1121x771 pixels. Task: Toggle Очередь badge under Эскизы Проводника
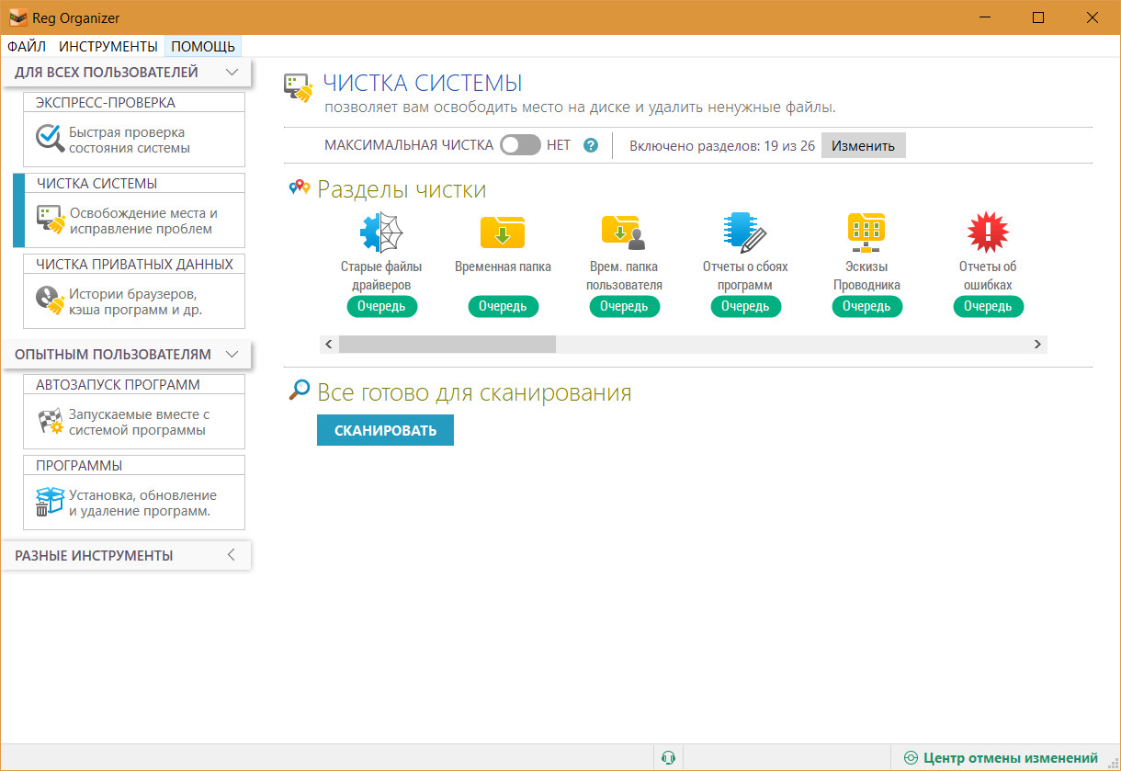(x=866, y=306)
